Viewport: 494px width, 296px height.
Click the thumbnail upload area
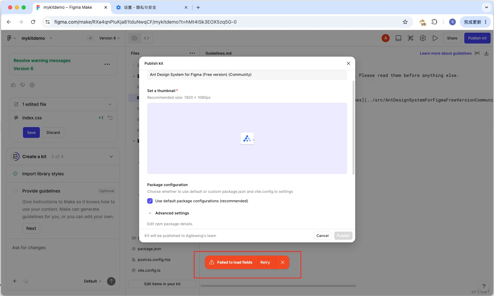click(247, 139)
